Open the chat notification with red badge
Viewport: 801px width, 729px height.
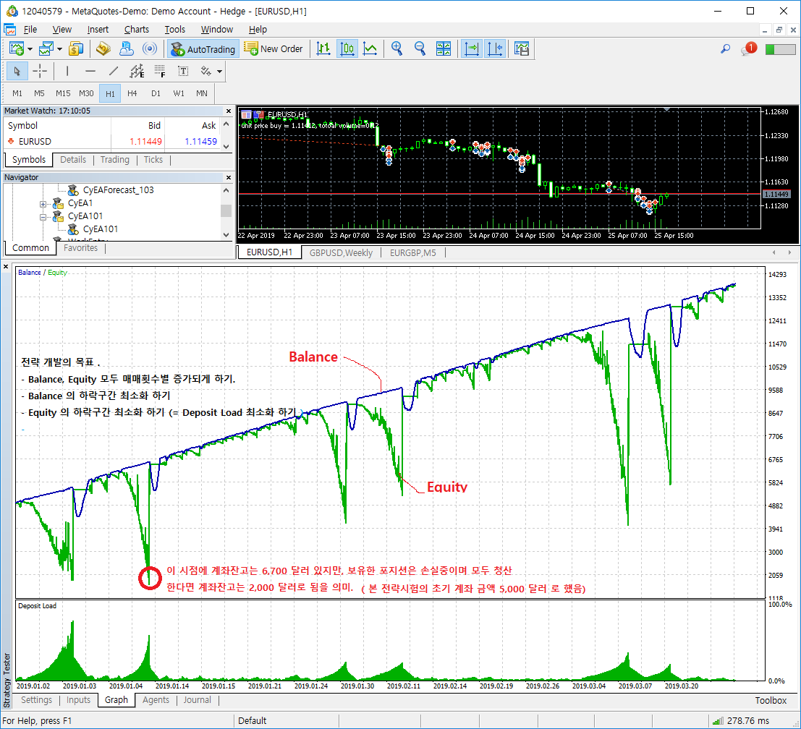tap(748, 49)
